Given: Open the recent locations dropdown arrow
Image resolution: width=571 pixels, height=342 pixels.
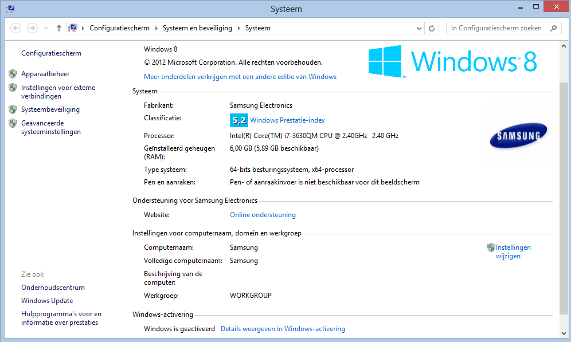Looking at the screenshot, I should tap(46, 28).
